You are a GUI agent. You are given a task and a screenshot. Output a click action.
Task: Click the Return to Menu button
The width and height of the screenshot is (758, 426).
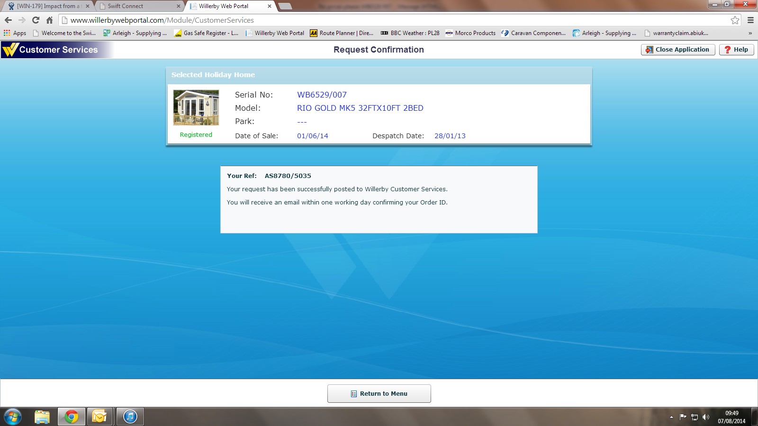tap(379, 393)
